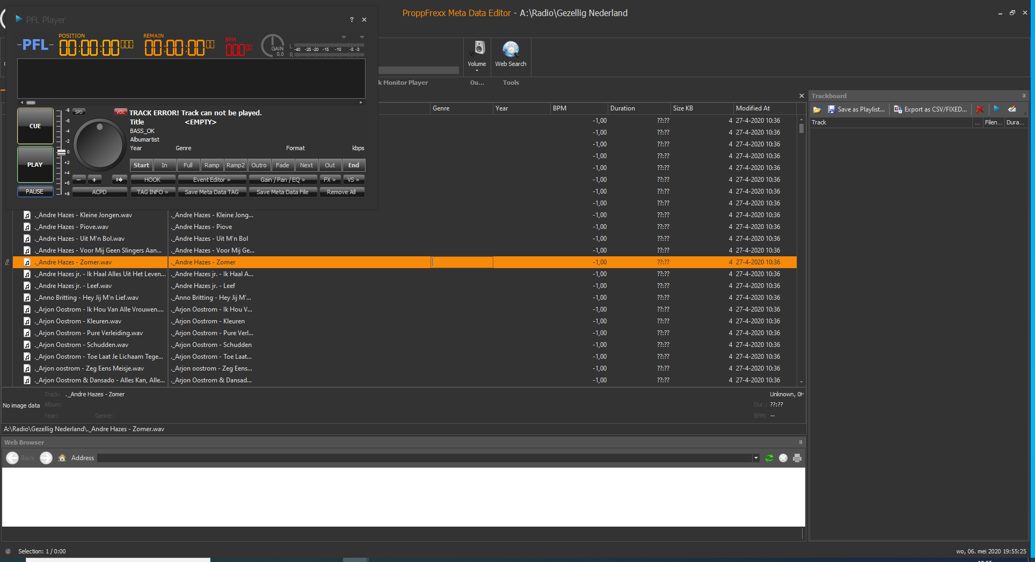Screen dimensions: 1035x562
Task: Click the music file icon of Arjon Oostrom - Kleuren.wav
Action: (27, 321)
